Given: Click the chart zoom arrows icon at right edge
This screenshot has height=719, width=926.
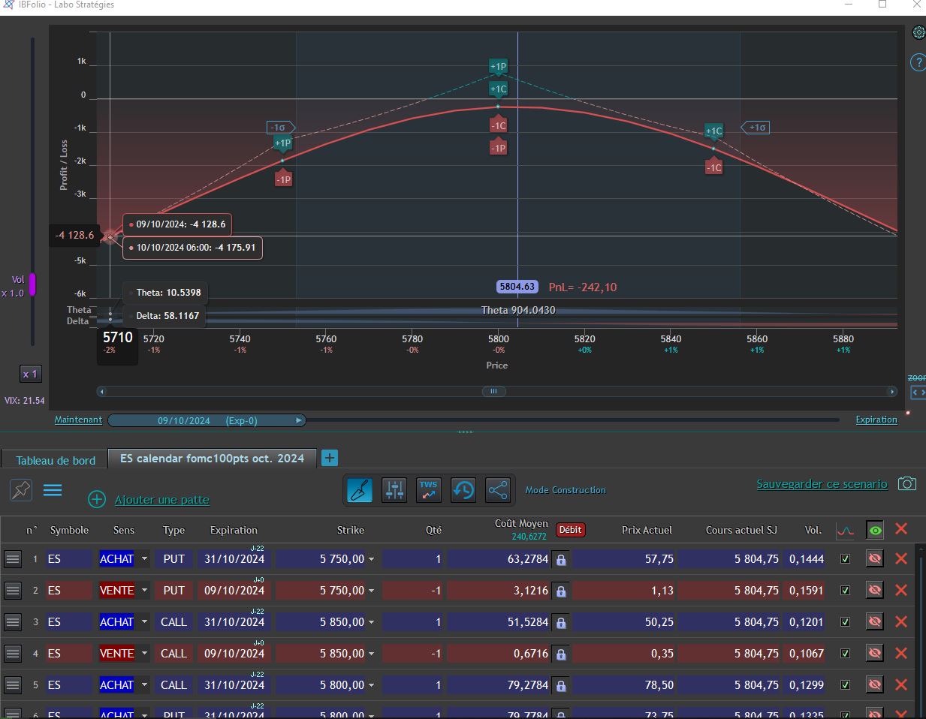Looking at the screenshot, I should (918, 392).
